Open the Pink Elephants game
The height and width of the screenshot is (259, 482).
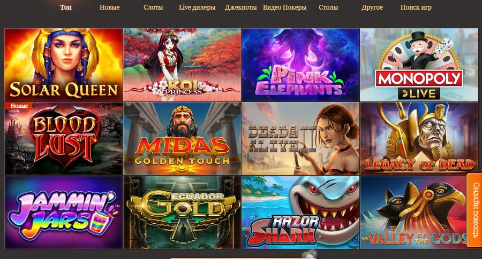(x=300, y=65)
